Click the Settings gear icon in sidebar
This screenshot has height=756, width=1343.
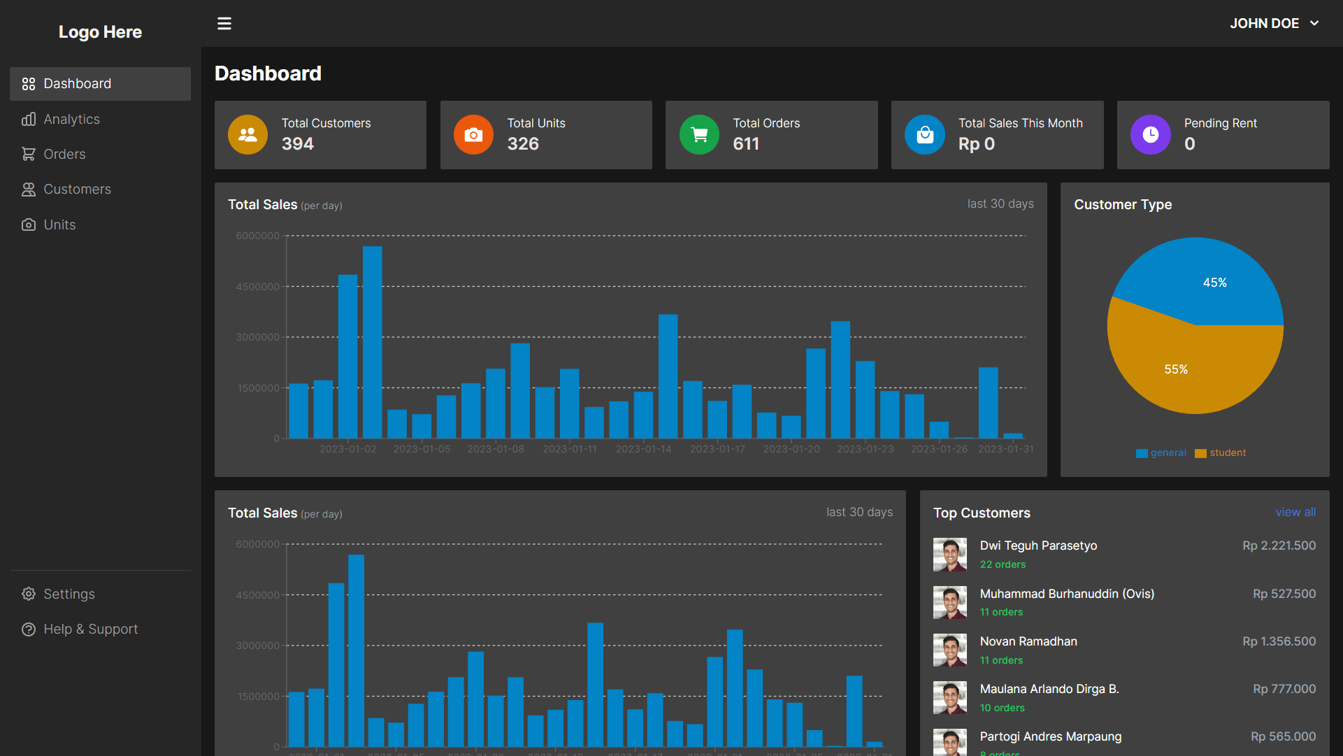(x=29, y=594)
